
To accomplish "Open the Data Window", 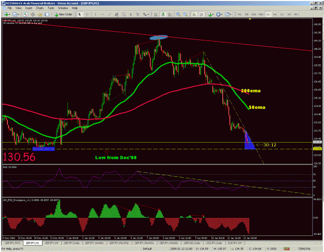I will (x=33, y=15).
